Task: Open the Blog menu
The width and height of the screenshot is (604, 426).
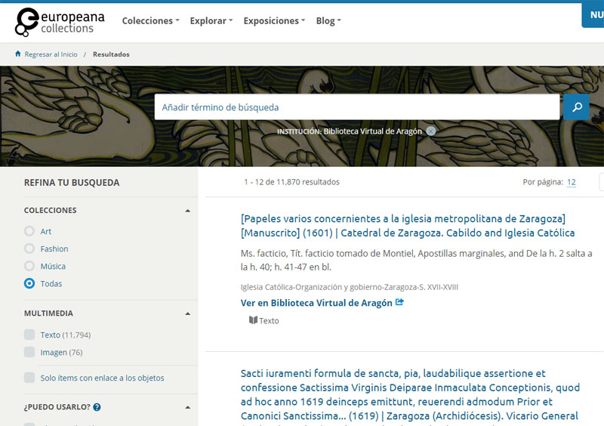Action: (328, 21)
